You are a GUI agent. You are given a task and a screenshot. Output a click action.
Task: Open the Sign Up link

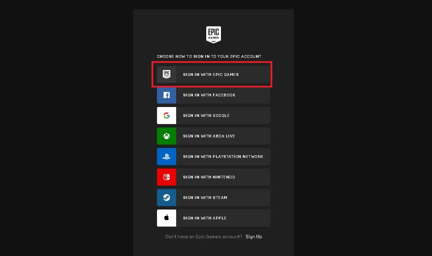[x=254, y=237]
